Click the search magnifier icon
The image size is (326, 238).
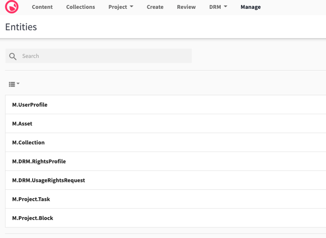(13, 56)
